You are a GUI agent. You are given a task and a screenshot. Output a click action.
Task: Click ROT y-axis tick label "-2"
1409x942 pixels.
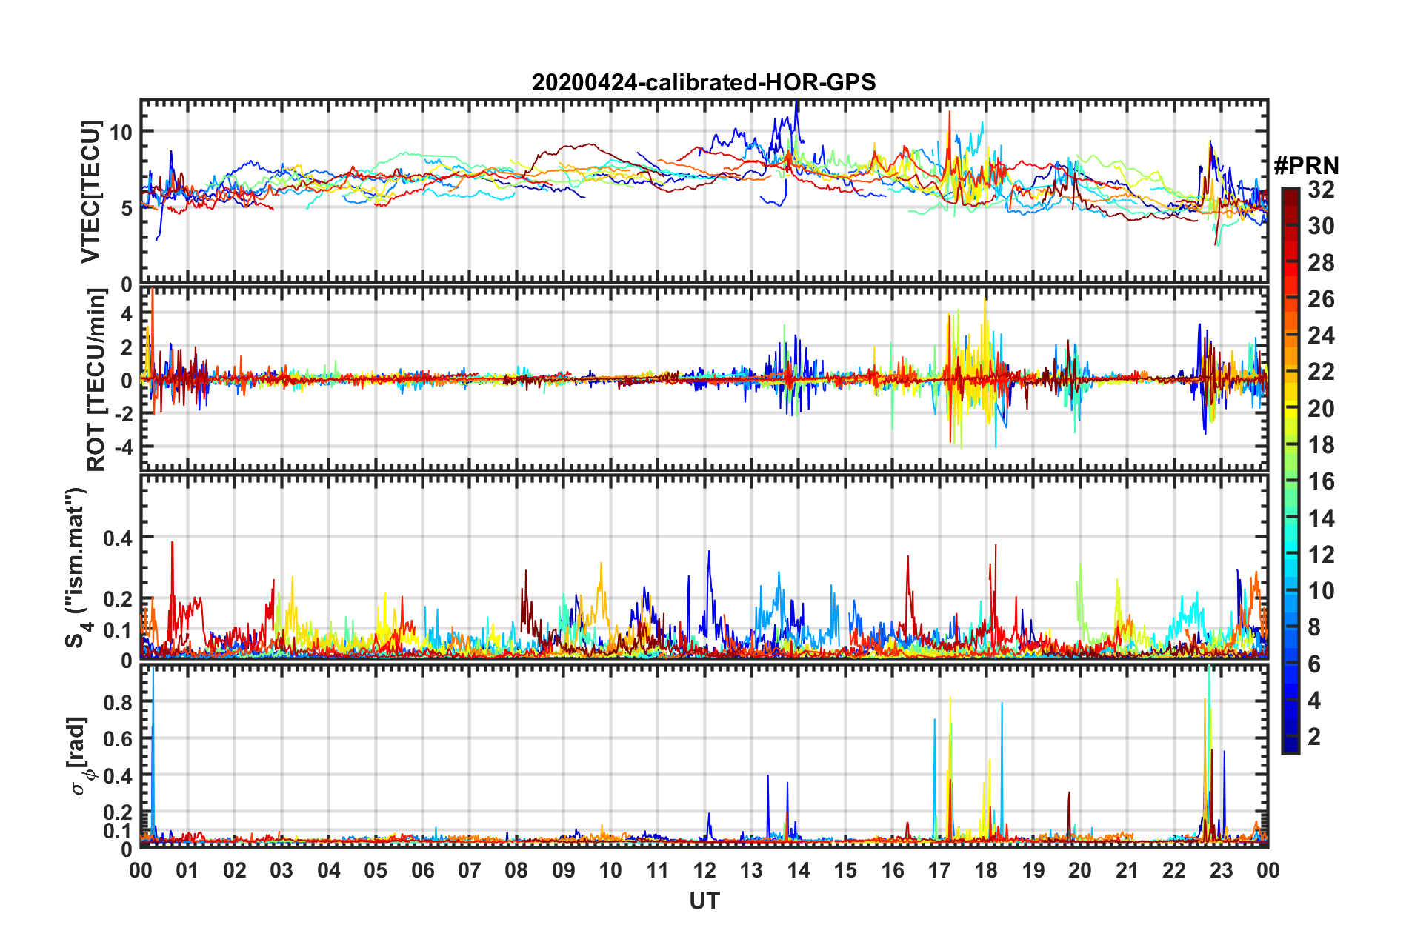pyautogui.click(x=122, y=413)
